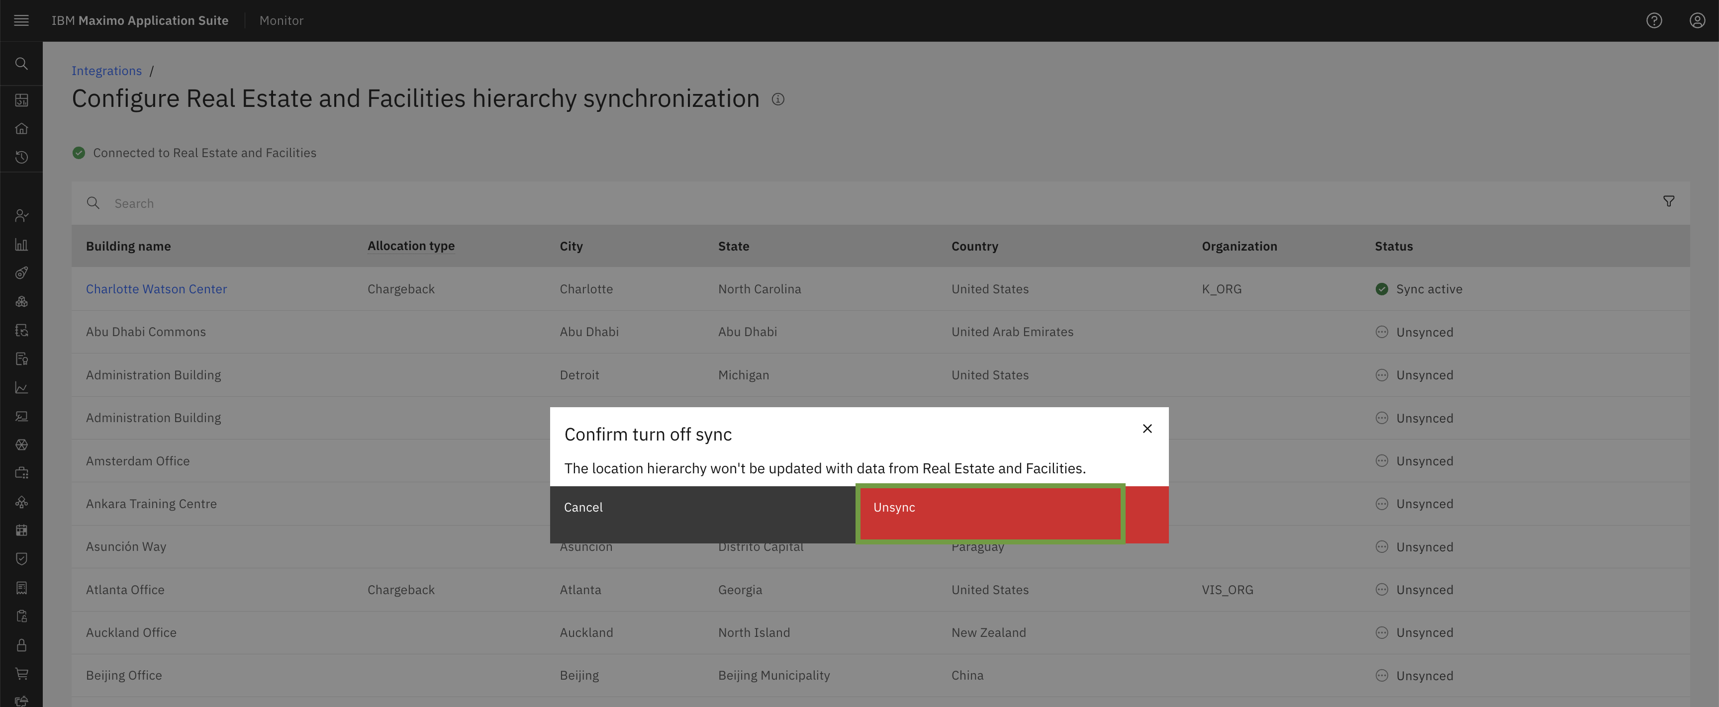Screen dimensions: 1719x707
Task: Open the bar chart sidebar icon
Action: point(21,244)
